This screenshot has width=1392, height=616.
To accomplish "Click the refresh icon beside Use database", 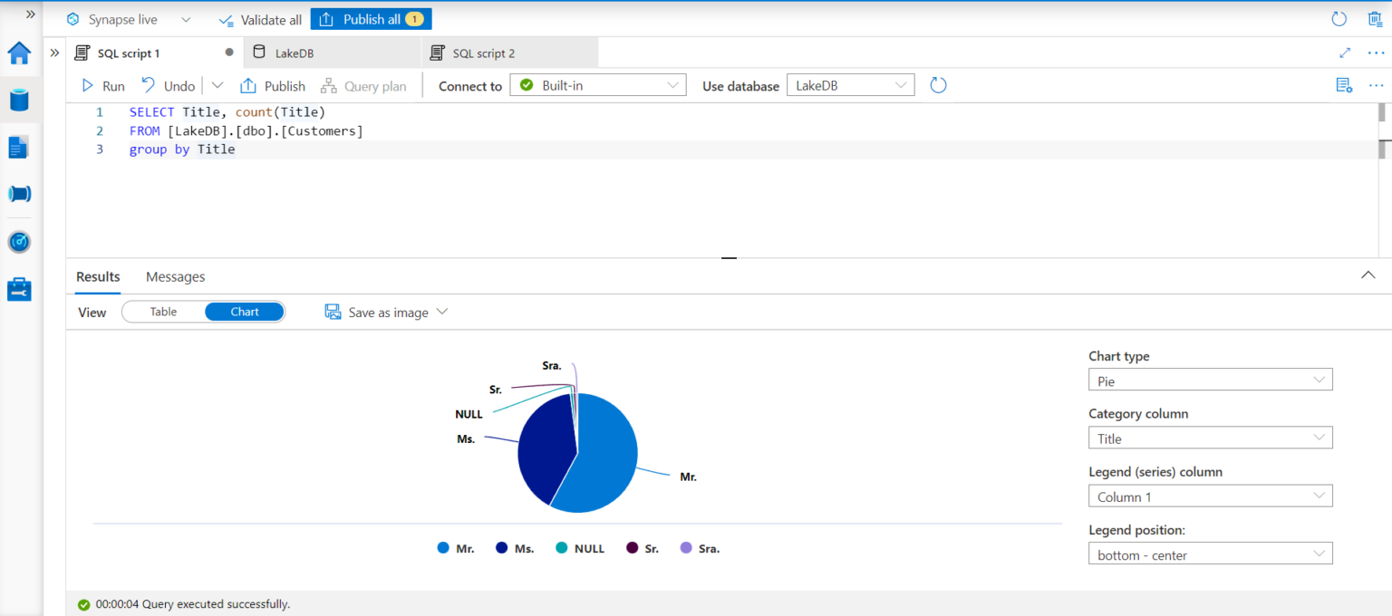I will (938, 85).
